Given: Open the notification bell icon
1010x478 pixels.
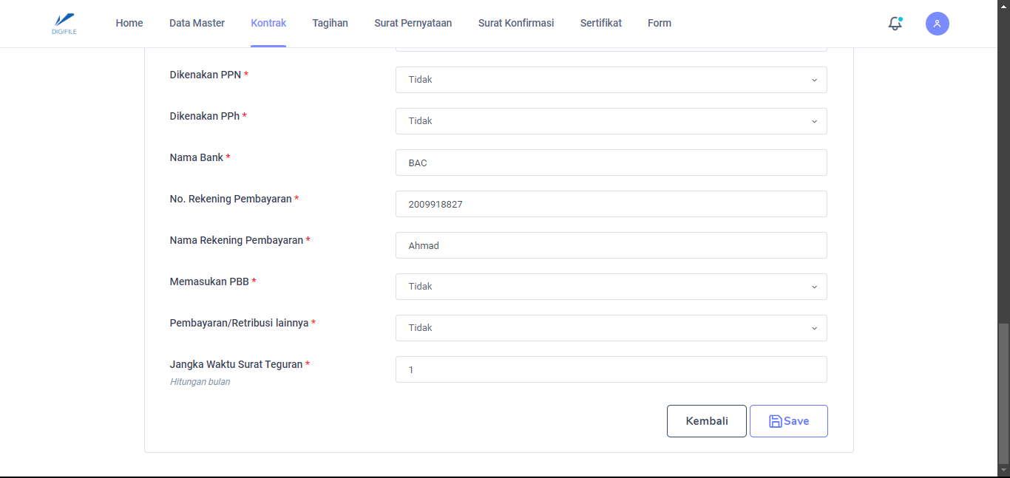Looking at the screenshot, I should (x=895, y=24).
